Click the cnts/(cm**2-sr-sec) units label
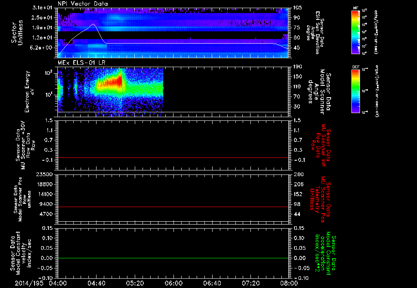 [376, 32]
